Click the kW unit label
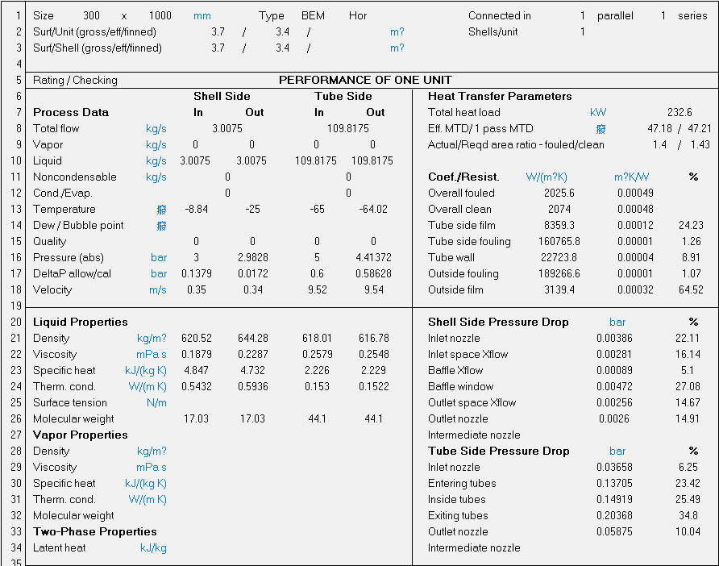 coord(598,112)
